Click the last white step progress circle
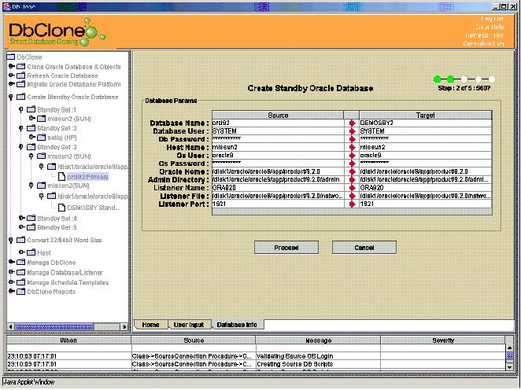 point(491,79)
